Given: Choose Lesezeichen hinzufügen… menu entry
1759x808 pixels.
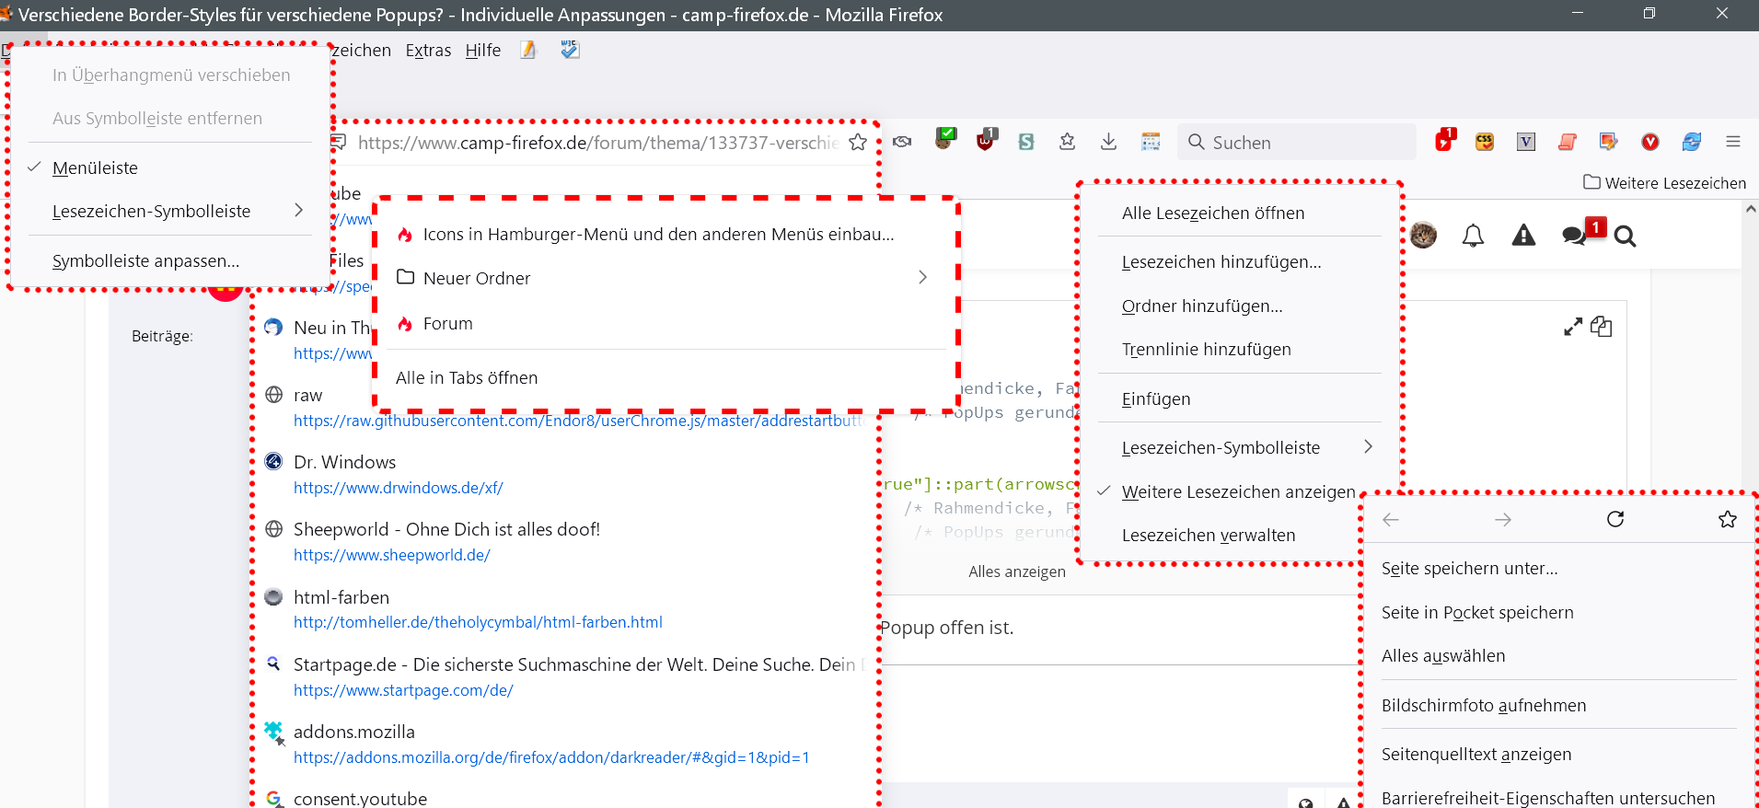Looking at the screenshot, I should pos(1239,261).
